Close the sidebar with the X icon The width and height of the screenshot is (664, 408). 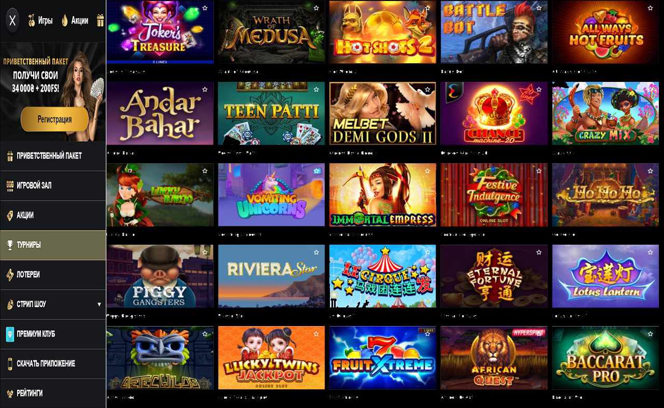(12, 21)
